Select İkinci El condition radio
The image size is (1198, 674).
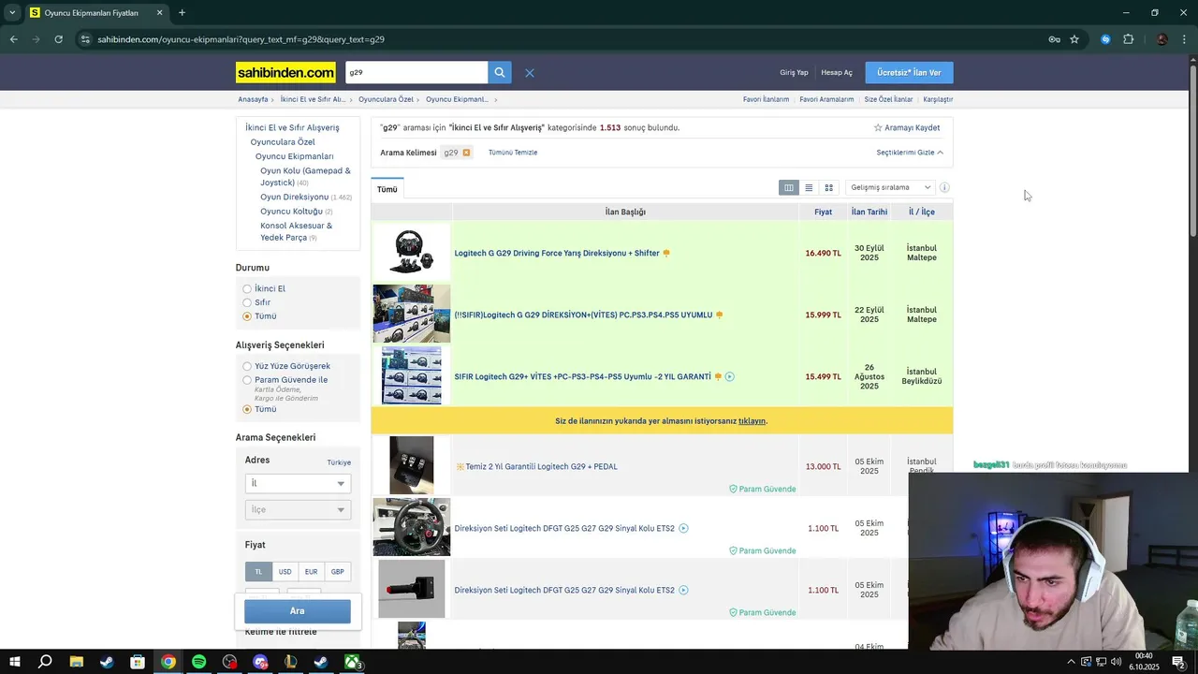(x=247, y=289)
